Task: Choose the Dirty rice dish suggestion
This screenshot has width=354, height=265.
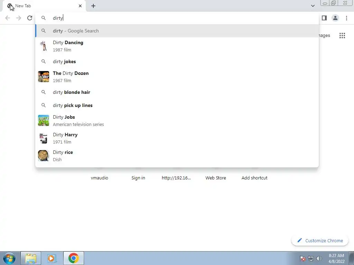Action: [x=177, y=156]
